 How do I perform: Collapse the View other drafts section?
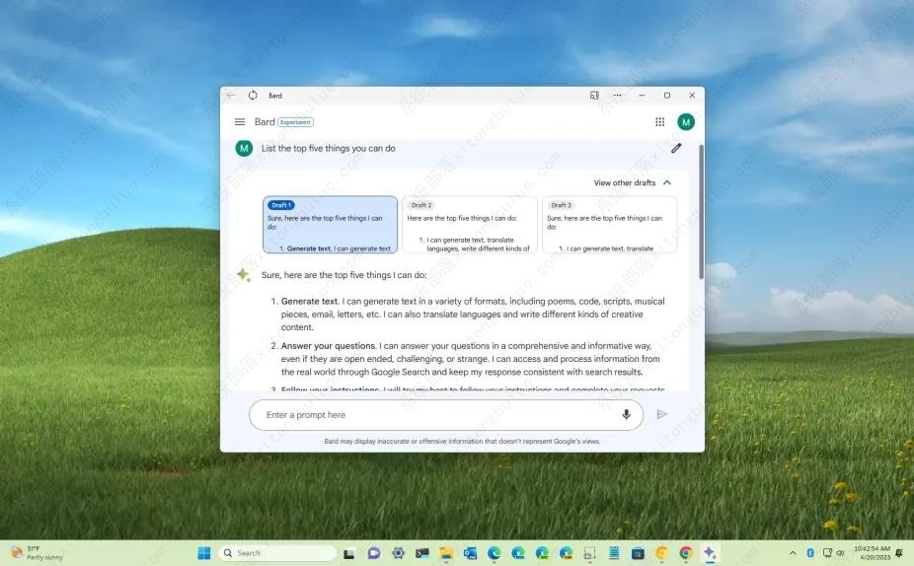[x=633, y=182]
